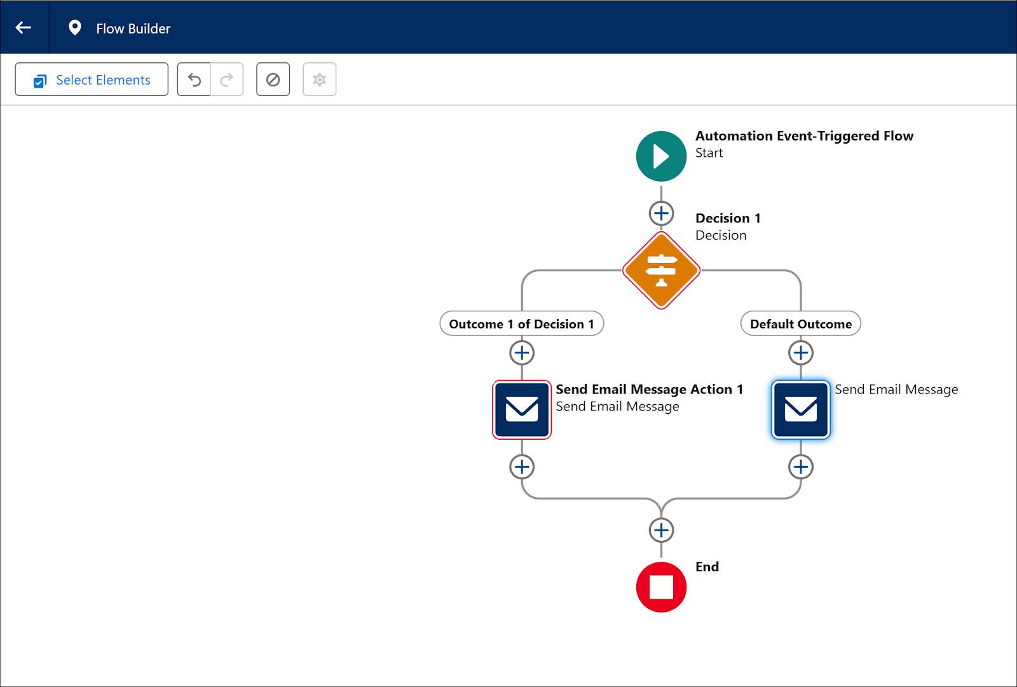This screenshot has height=687, width=1017.
Task: Undo the last change
Action: click(194, 79)
